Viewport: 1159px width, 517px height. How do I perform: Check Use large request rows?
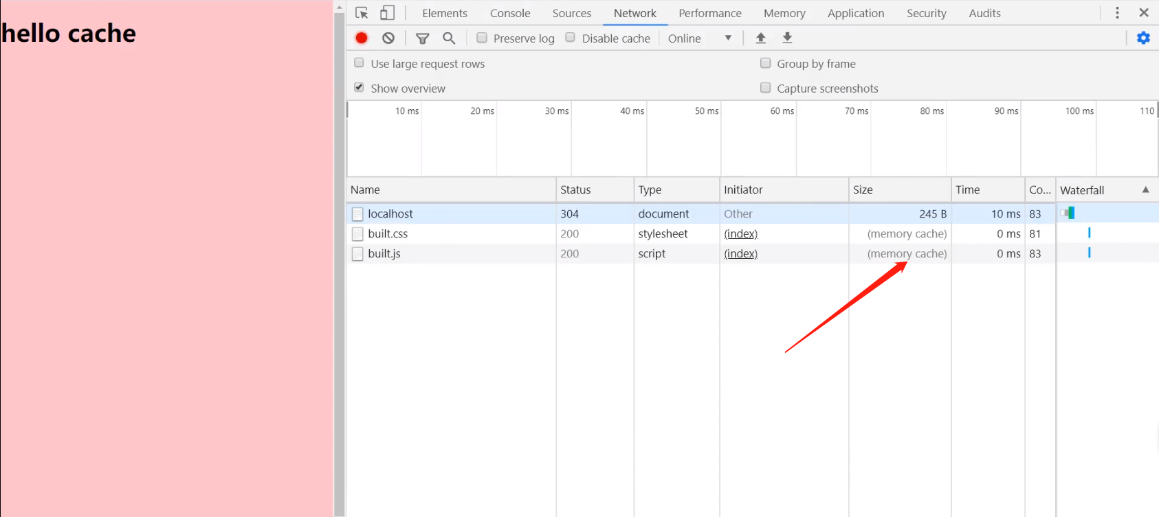[x=359, y=63]
